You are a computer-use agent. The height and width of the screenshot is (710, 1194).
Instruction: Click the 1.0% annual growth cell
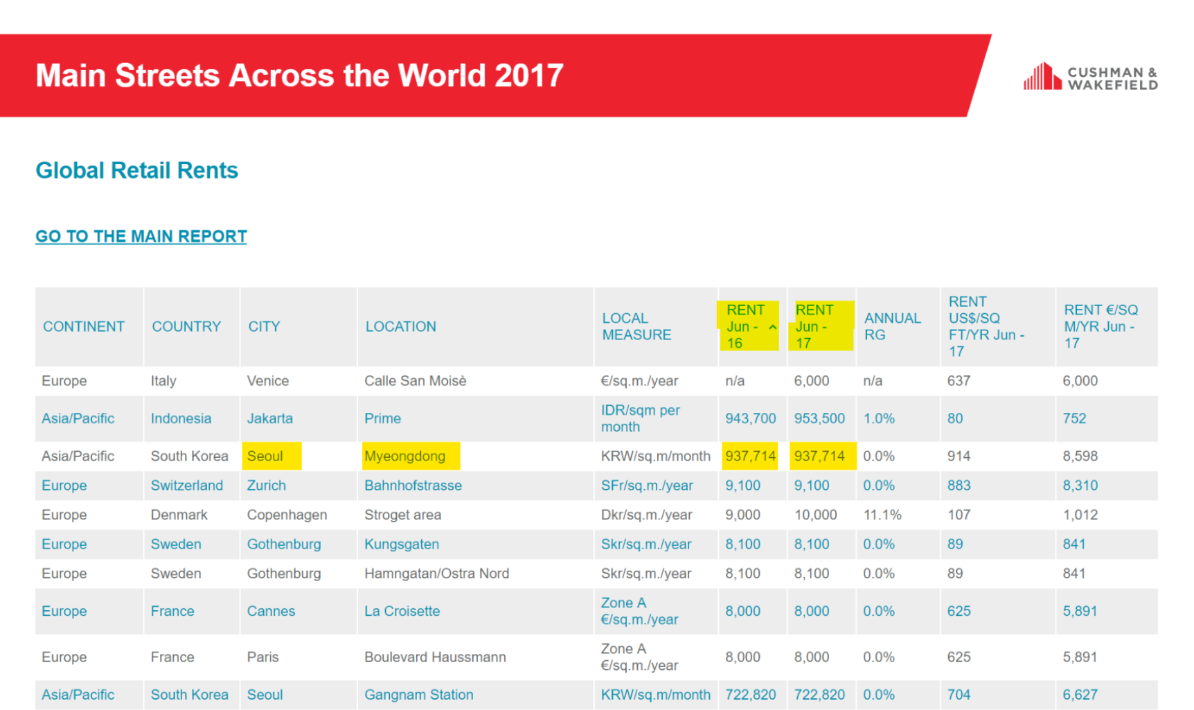click(x=879, y=418)
